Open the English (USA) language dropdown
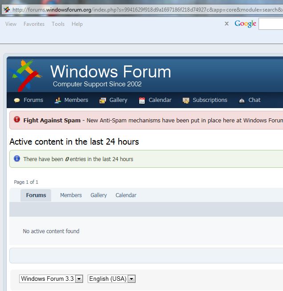 (x=112, y=279)
